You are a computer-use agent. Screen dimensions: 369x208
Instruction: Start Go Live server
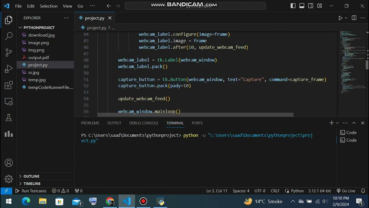pyautogui.click(x=346, y=191)
